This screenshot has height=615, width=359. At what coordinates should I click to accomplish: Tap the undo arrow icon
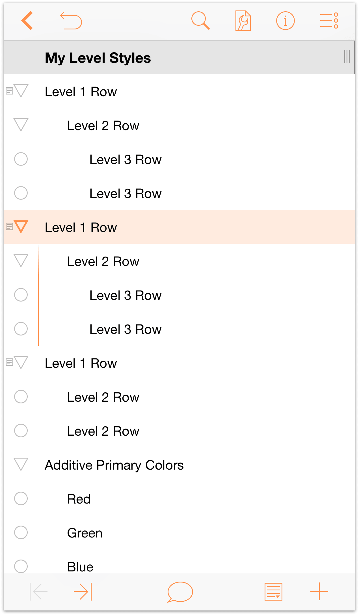[71, 21]
